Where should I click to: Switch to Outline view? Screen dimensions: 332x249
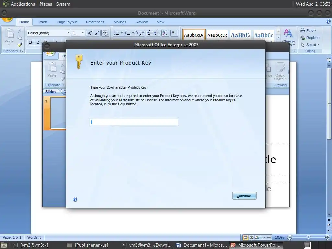coord(263,237)
